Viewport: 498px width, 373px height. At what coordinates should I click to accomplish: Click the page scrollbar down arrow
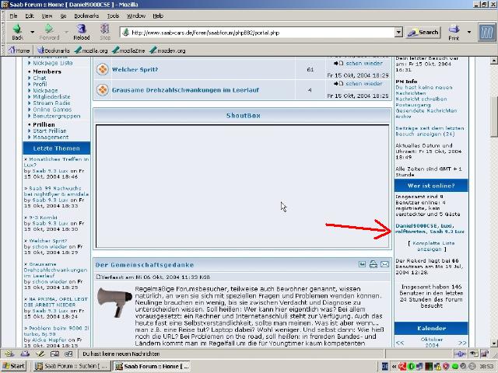click(x=493, y=343)
